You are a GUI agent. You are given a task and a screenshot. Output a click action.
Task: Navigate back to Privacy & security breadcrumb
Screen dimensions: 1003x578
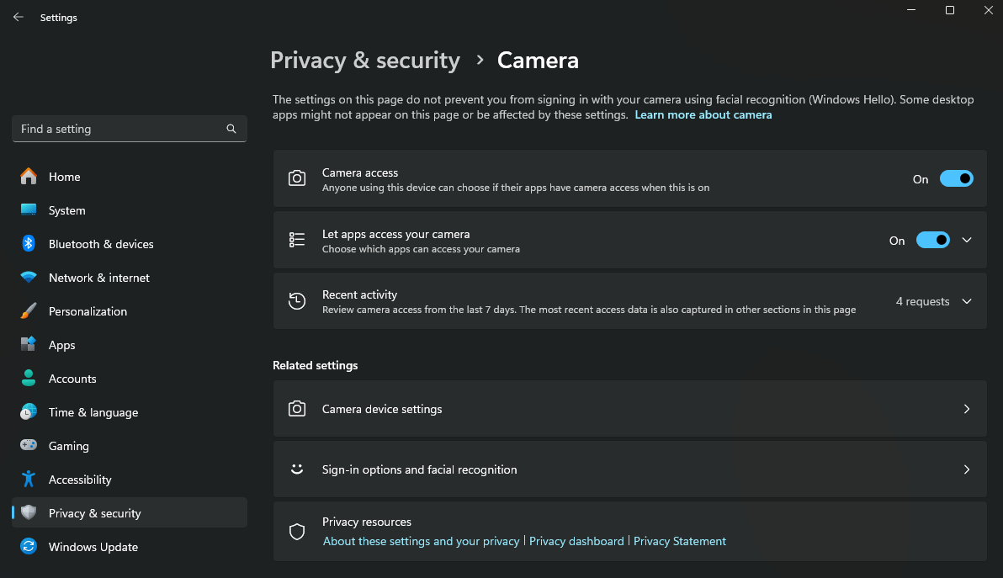[365, 61]
